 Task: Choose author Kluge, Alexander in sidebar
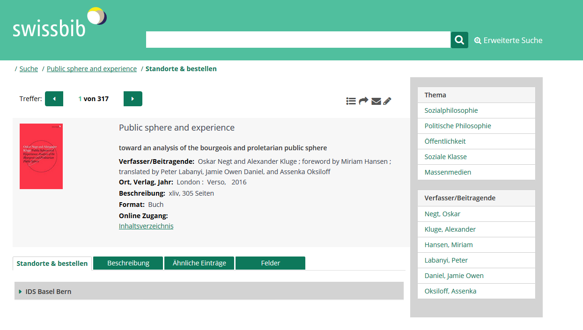pos(450,229)
